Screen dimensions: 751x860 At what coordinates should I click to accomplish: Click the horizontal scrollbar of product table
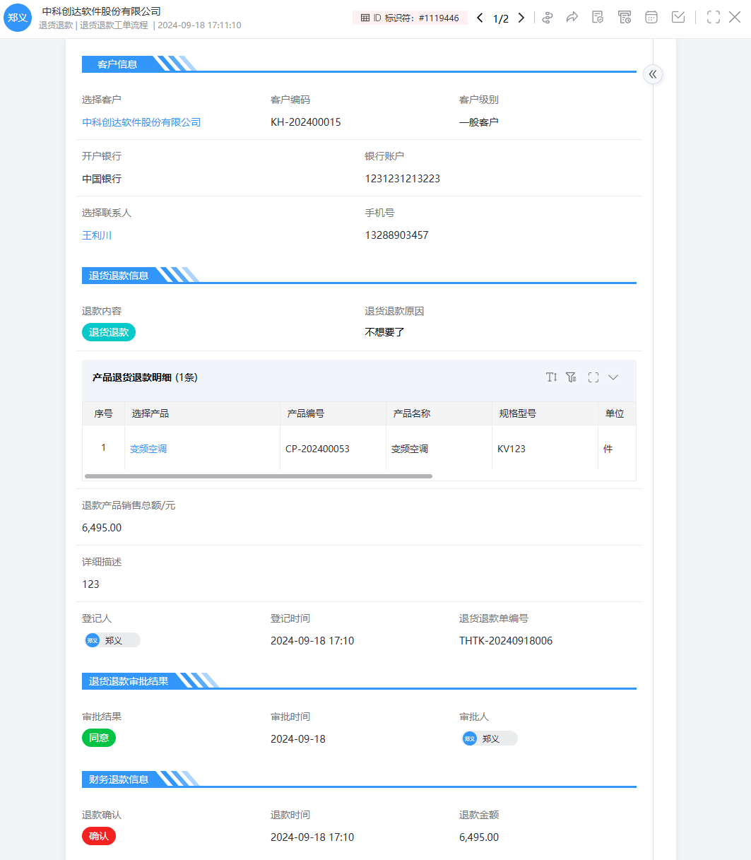click(259, 476)
